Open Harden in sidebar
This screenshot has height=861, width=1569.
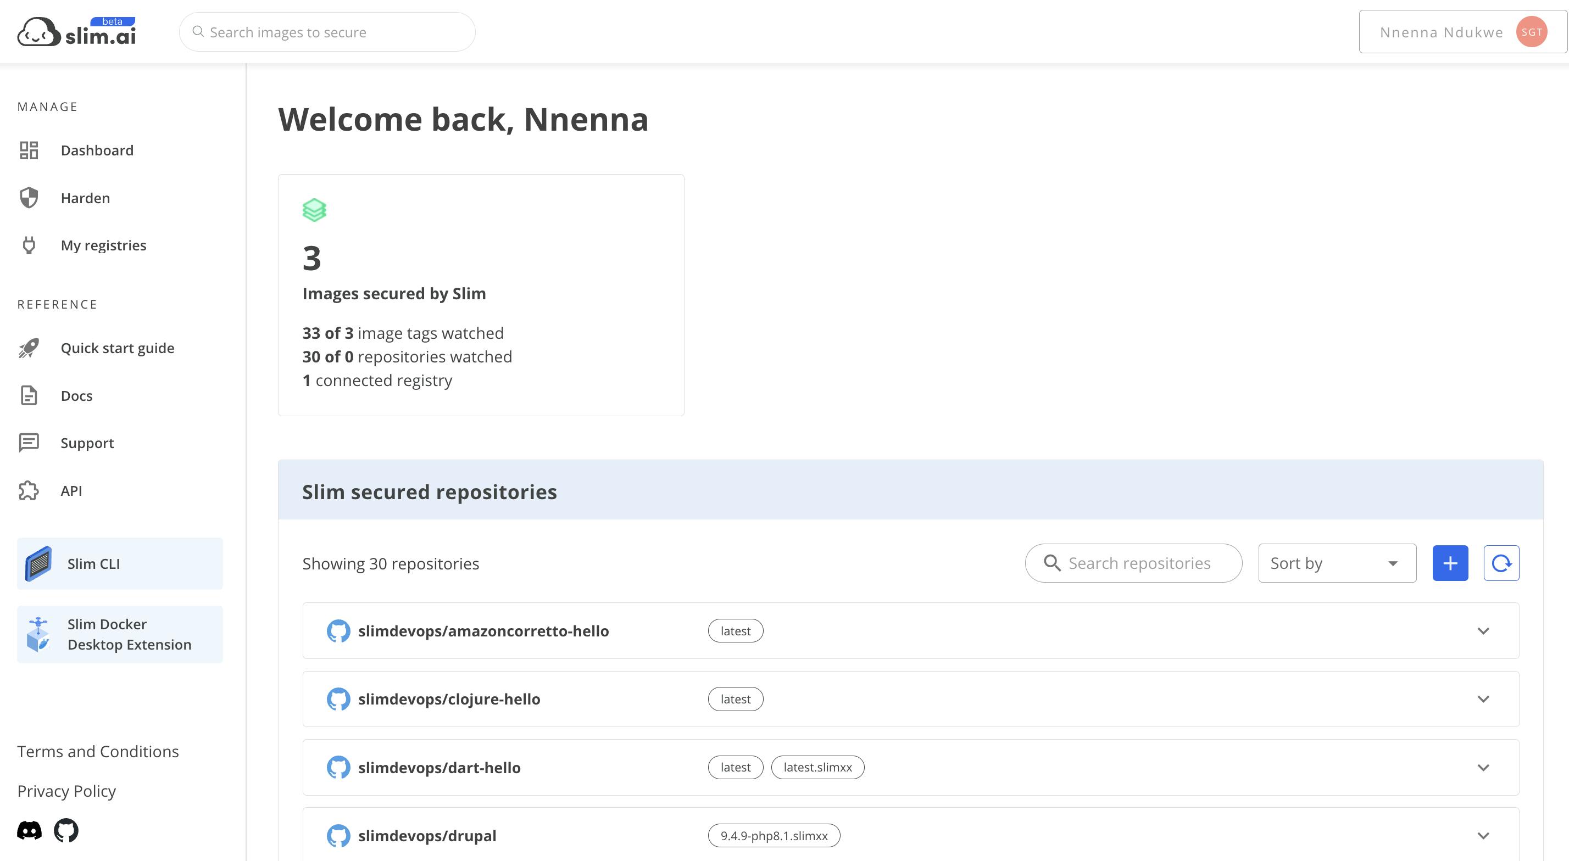coord(85,198)
